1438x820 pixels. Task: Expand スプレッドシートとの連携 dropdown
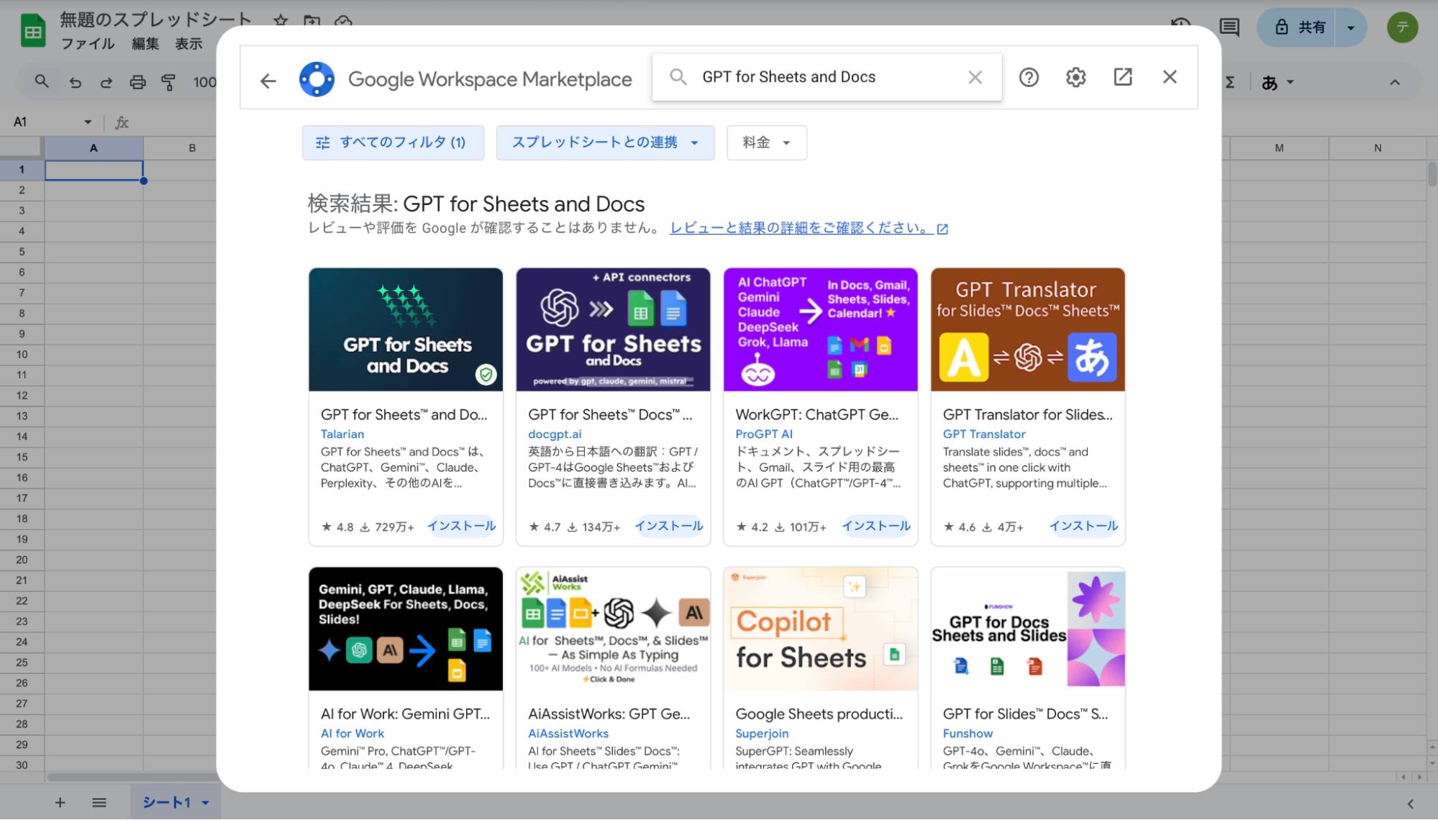pos(605,142)
